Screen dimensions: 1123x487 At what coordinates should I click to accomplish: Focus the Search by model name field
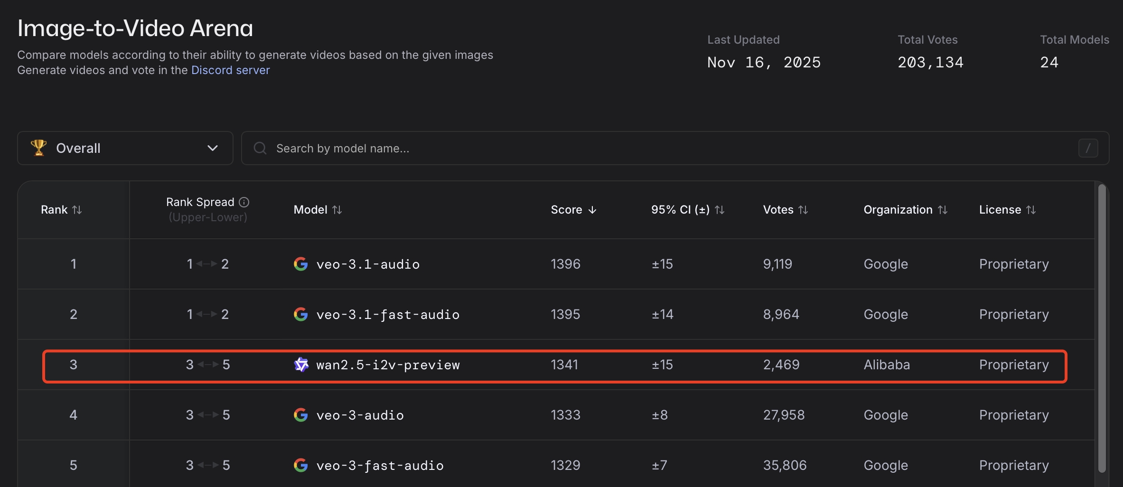click(x=664, y=148)
